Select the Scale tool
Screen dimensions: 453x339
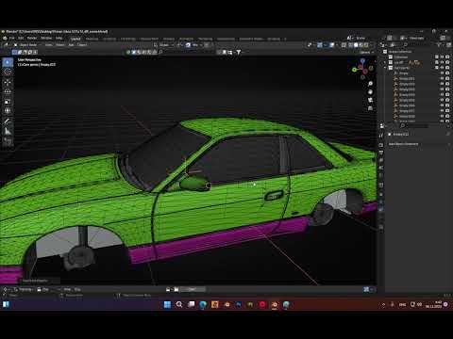(8, 102)
